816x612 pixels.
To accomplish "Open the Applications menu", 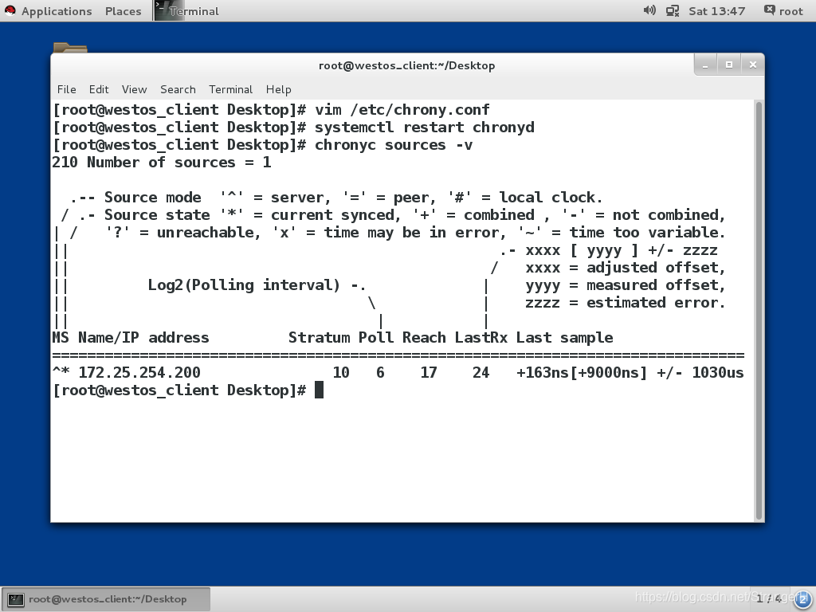I will [57, 11].
